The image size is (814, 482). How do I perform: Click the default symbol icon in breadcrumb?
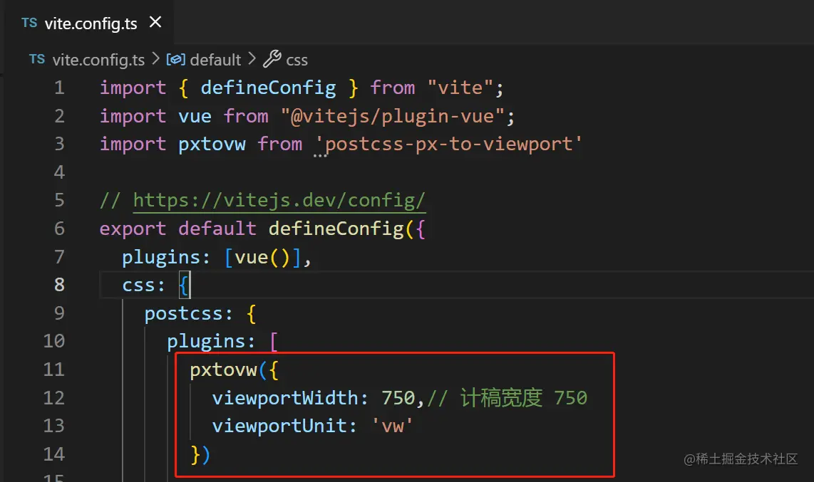click(175, 60)
